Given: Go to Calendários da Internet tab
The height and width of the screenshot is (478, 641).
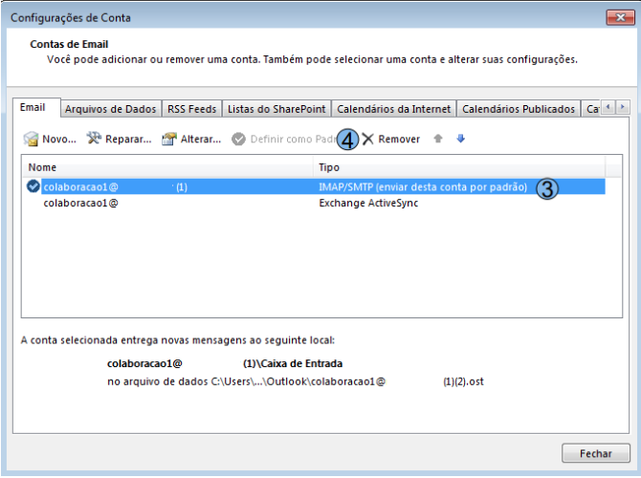Looking at the screenshot, I should tap(394, 110).
